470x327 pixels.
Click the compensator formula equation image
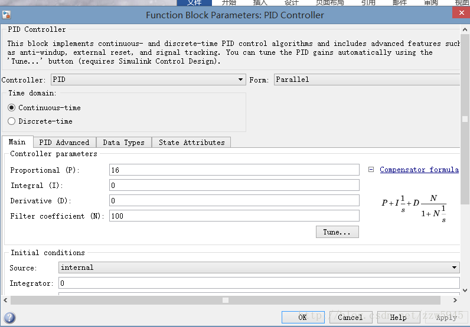tap(414, 208)
